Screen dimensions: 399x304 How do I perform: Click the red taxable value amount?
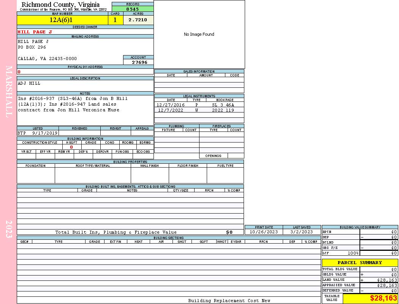[383, 298]
